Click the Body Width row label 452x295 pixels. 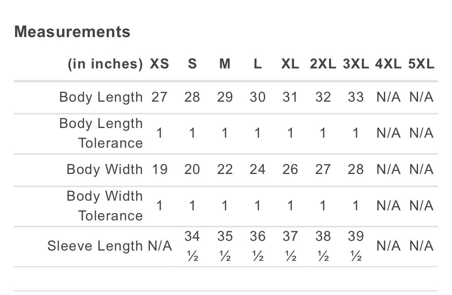[x=104, y=169]
